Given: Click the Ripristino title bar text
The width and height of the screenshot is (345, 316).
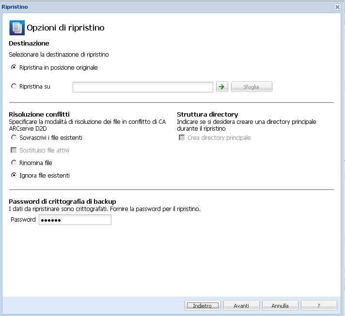Looking at the screenshot, I should 15,7.
